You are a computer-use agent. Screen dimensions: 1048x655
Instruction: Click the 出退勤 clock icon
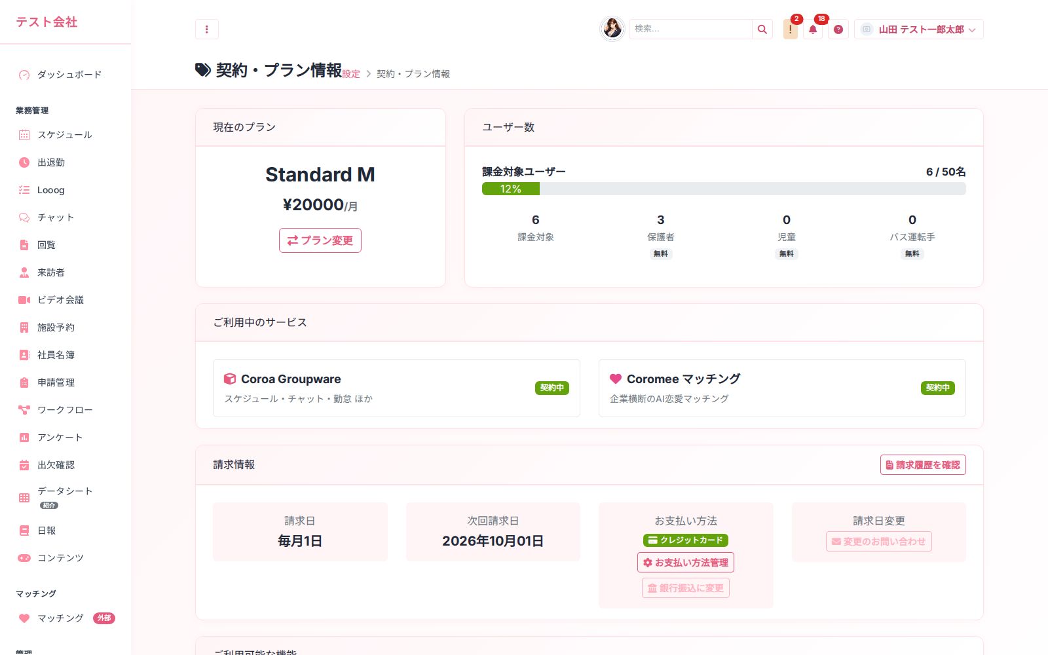24,162
